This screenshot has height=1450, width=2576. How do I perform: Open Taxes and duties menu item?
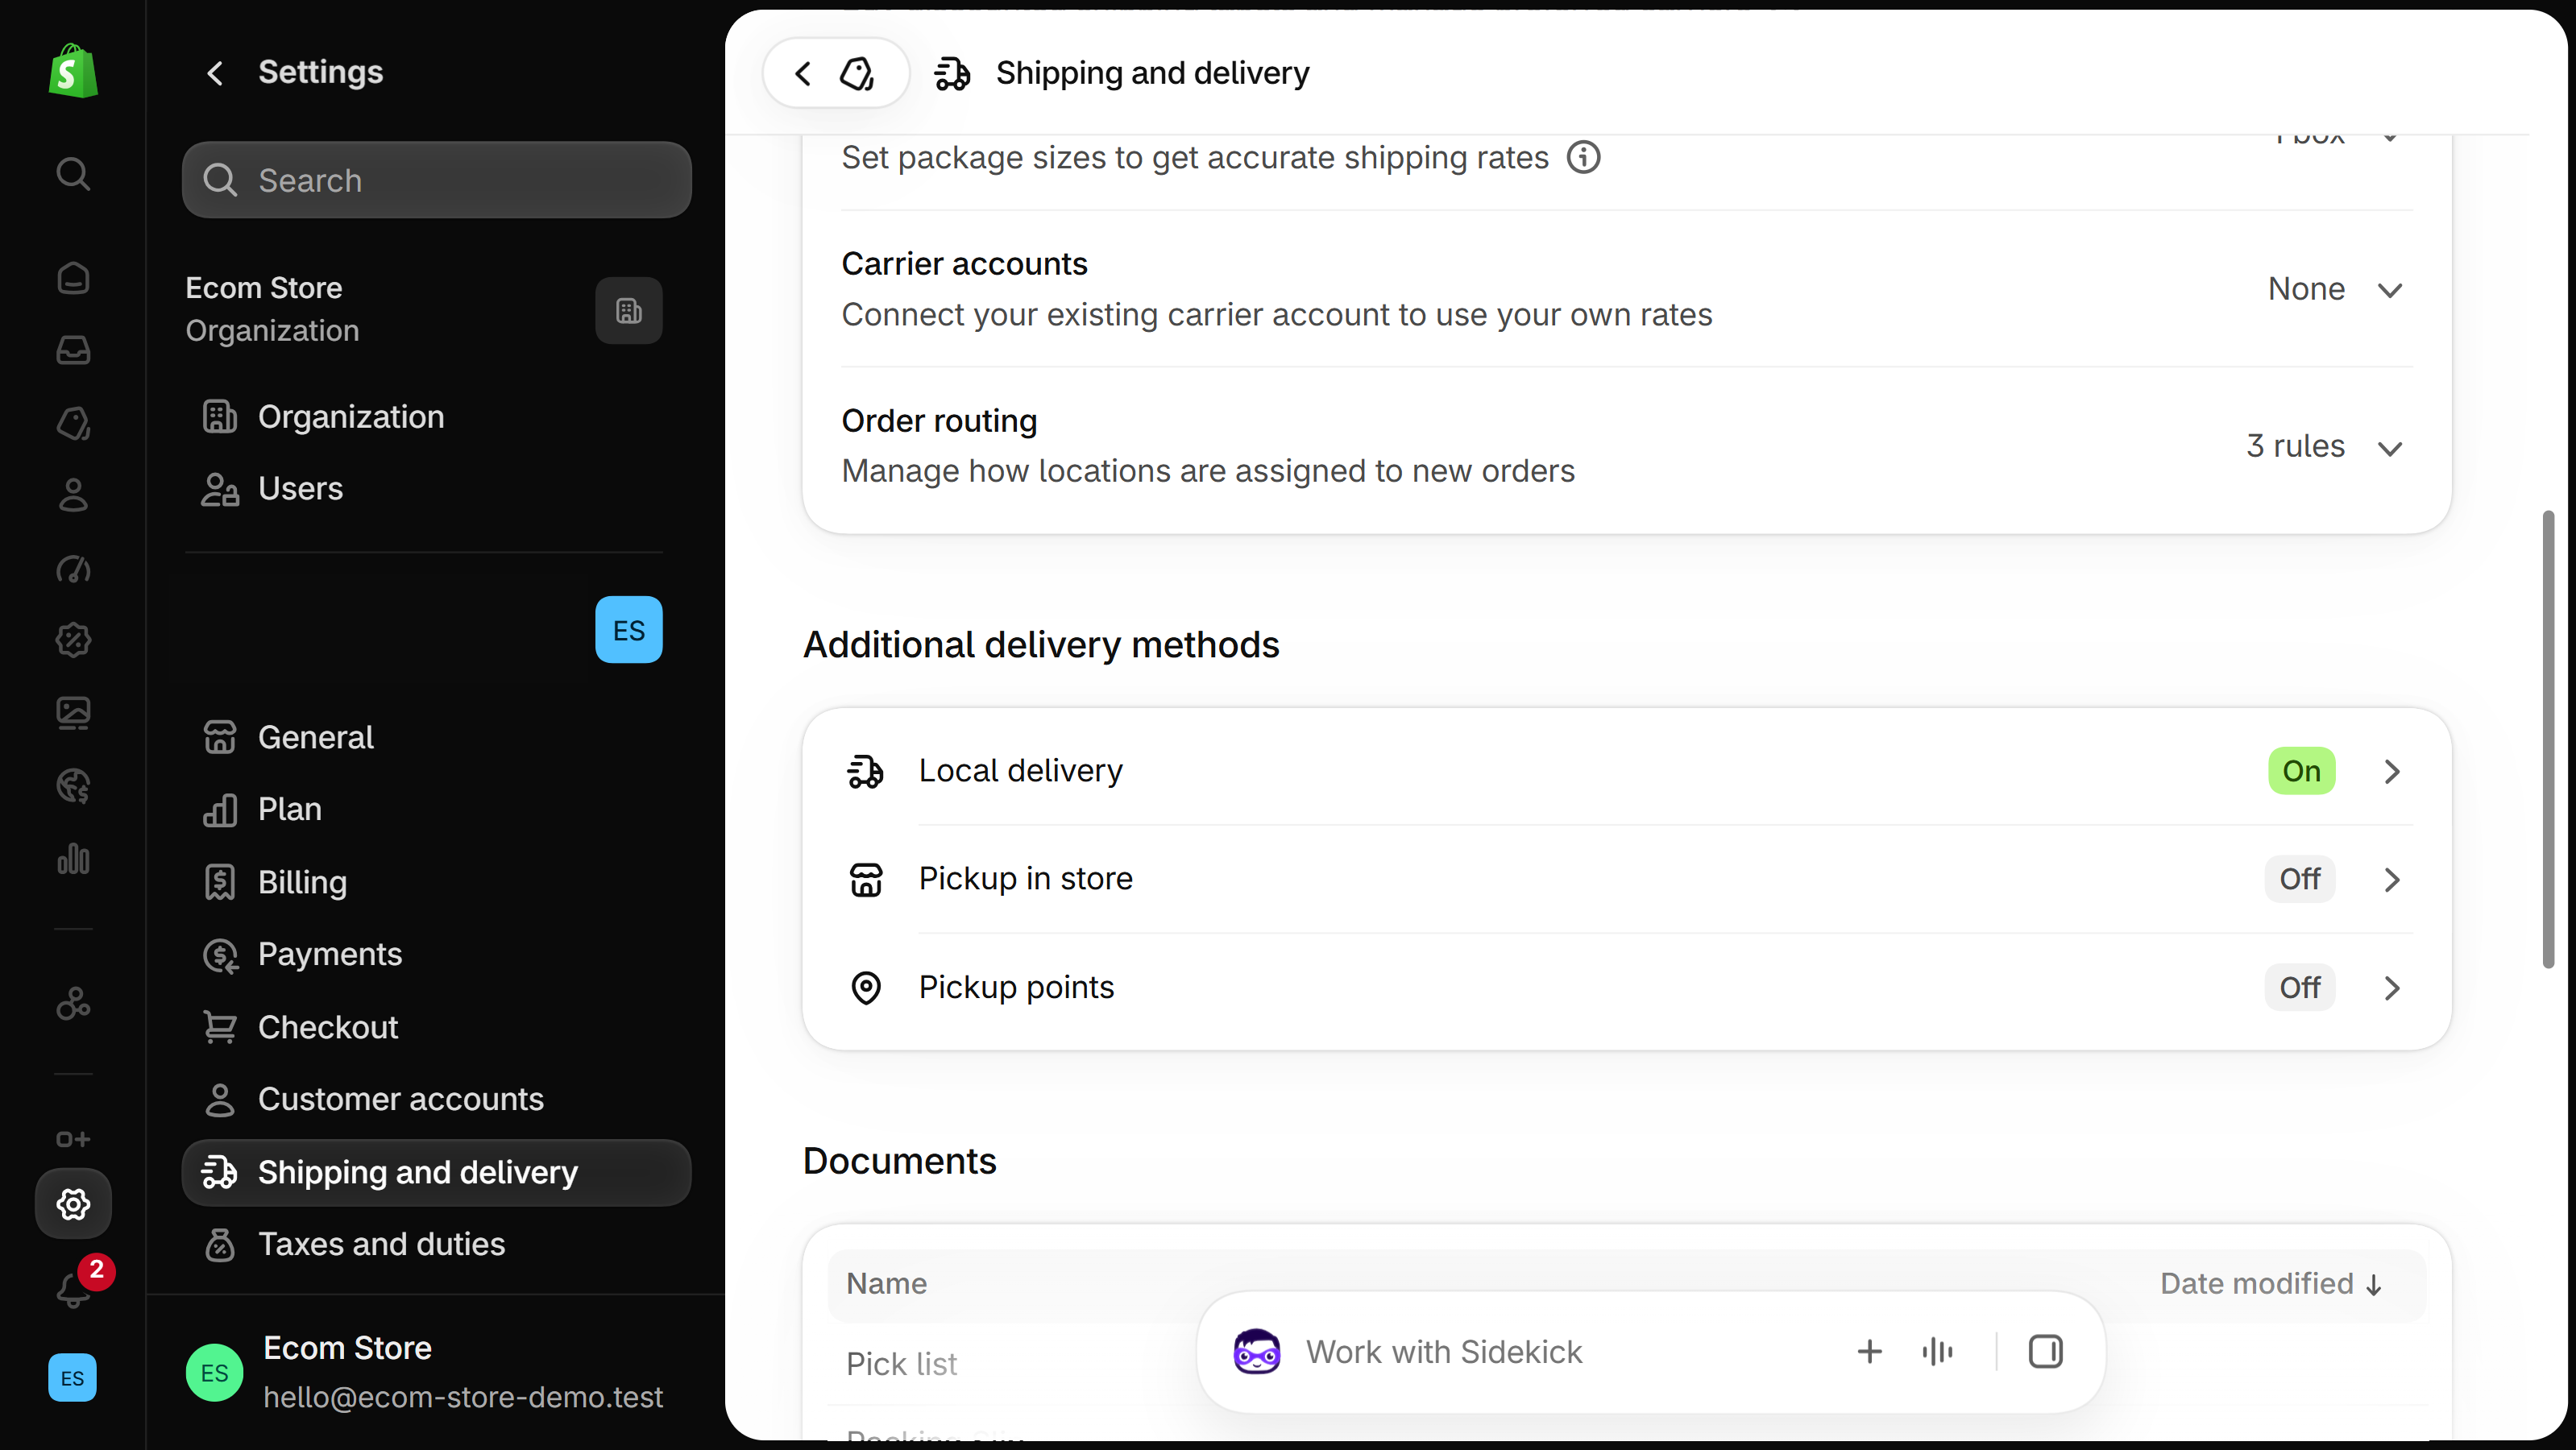[436, 1244]
